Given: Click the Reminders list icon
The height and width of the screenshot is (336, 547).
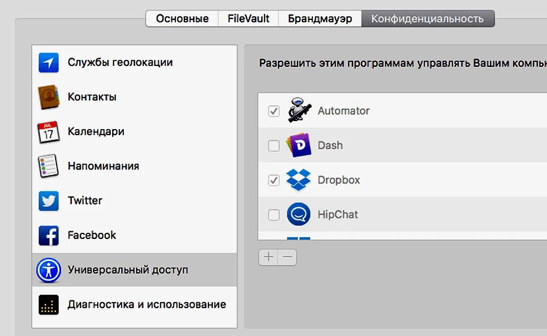Looking at the screenshot, I should coord(49,166).
